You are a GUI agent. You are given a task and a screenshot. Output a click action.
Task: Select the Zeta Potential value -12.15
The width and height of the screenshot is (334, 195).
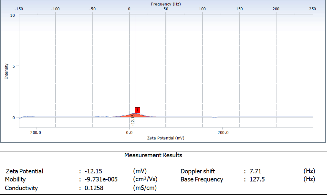pos(93,171)
